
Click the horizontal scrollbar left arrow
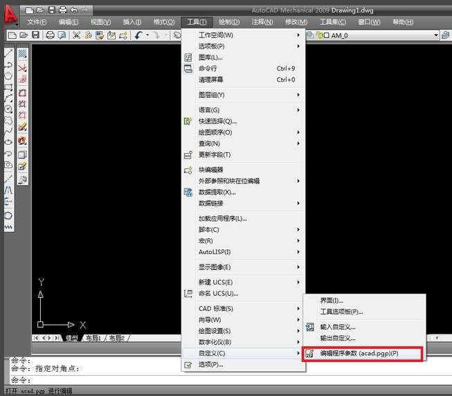[x=437, y=338]
